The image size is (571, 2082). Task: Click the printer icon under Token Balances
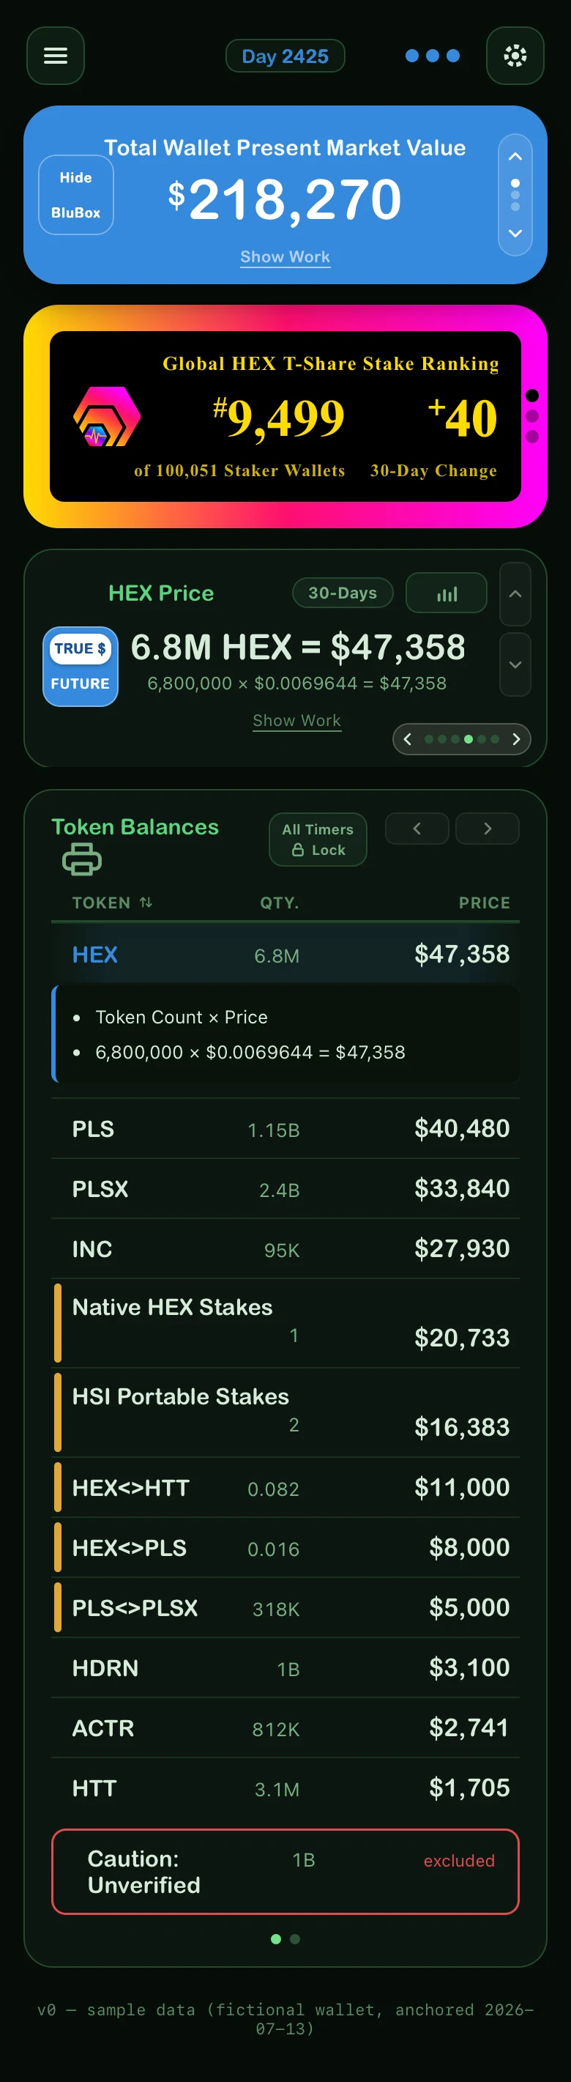click(x=81, y=859)
